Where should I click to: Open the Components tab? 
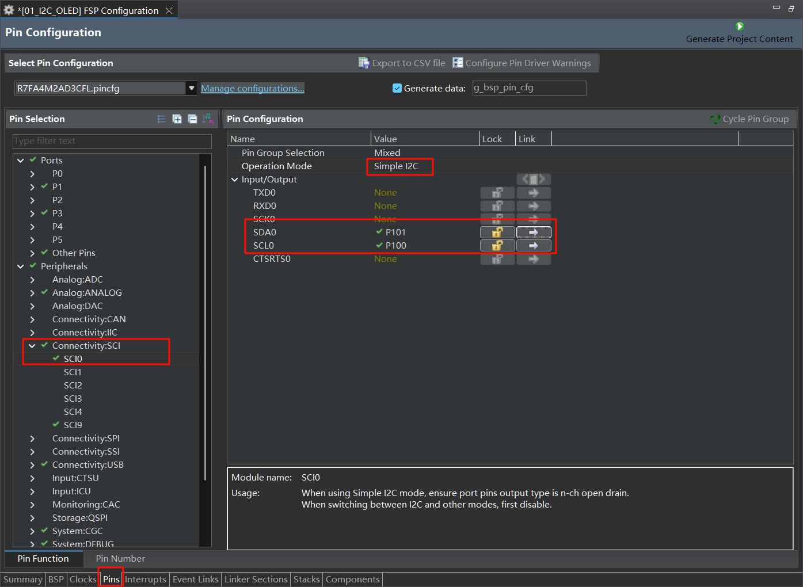tap(353, 580)
